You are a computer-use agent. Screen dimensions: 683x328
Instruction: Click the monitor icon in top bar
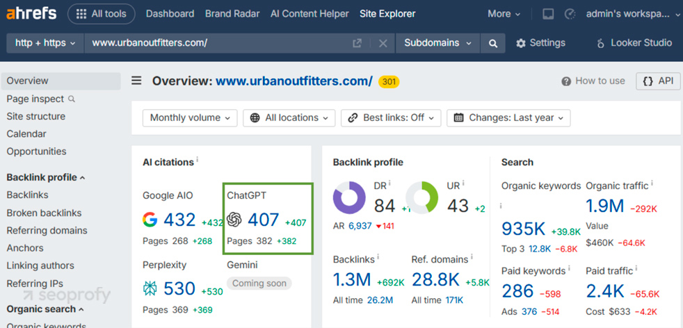coord(548,14)
